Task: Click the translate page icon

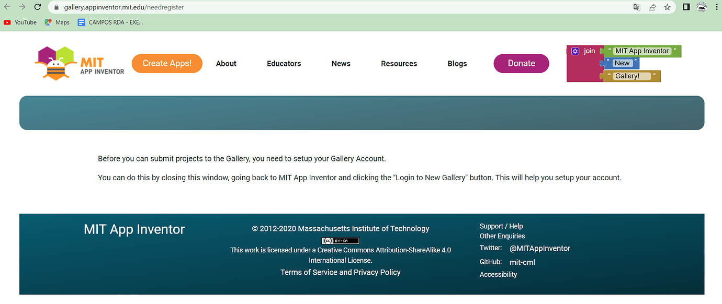Action: tap(637, 7)
